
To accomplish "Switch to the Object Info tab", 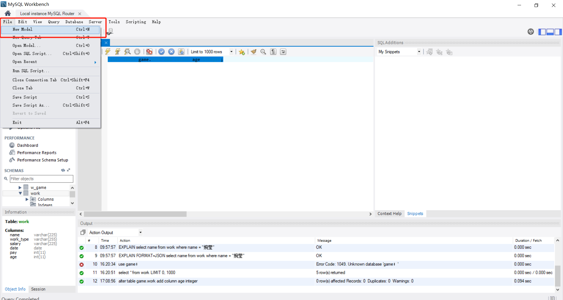I will (15, 289).
